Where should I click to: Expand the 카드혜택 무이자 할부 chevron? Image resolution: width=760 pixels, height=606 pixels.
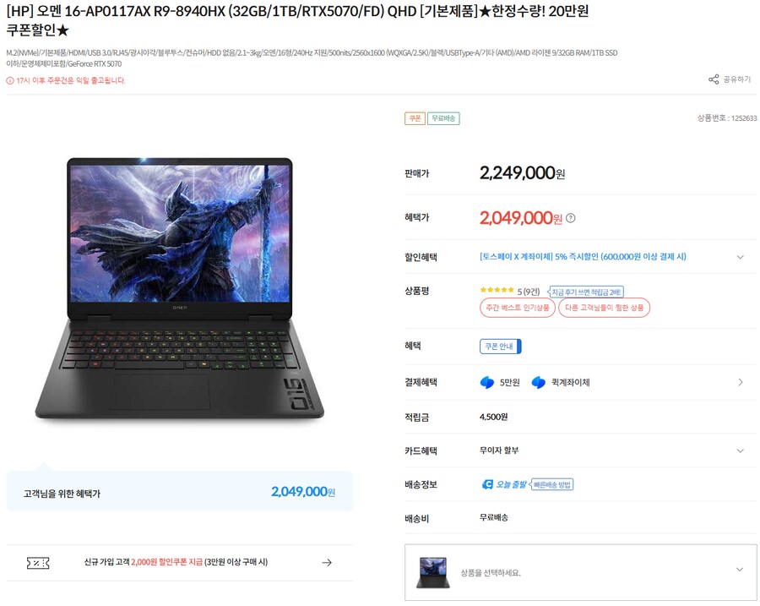tap(740, 450)
